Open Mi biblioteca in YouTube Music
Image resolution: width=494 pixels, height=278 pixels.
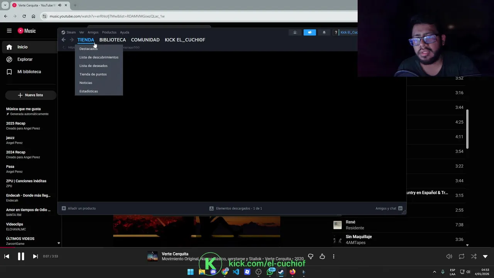click(29, 72)
